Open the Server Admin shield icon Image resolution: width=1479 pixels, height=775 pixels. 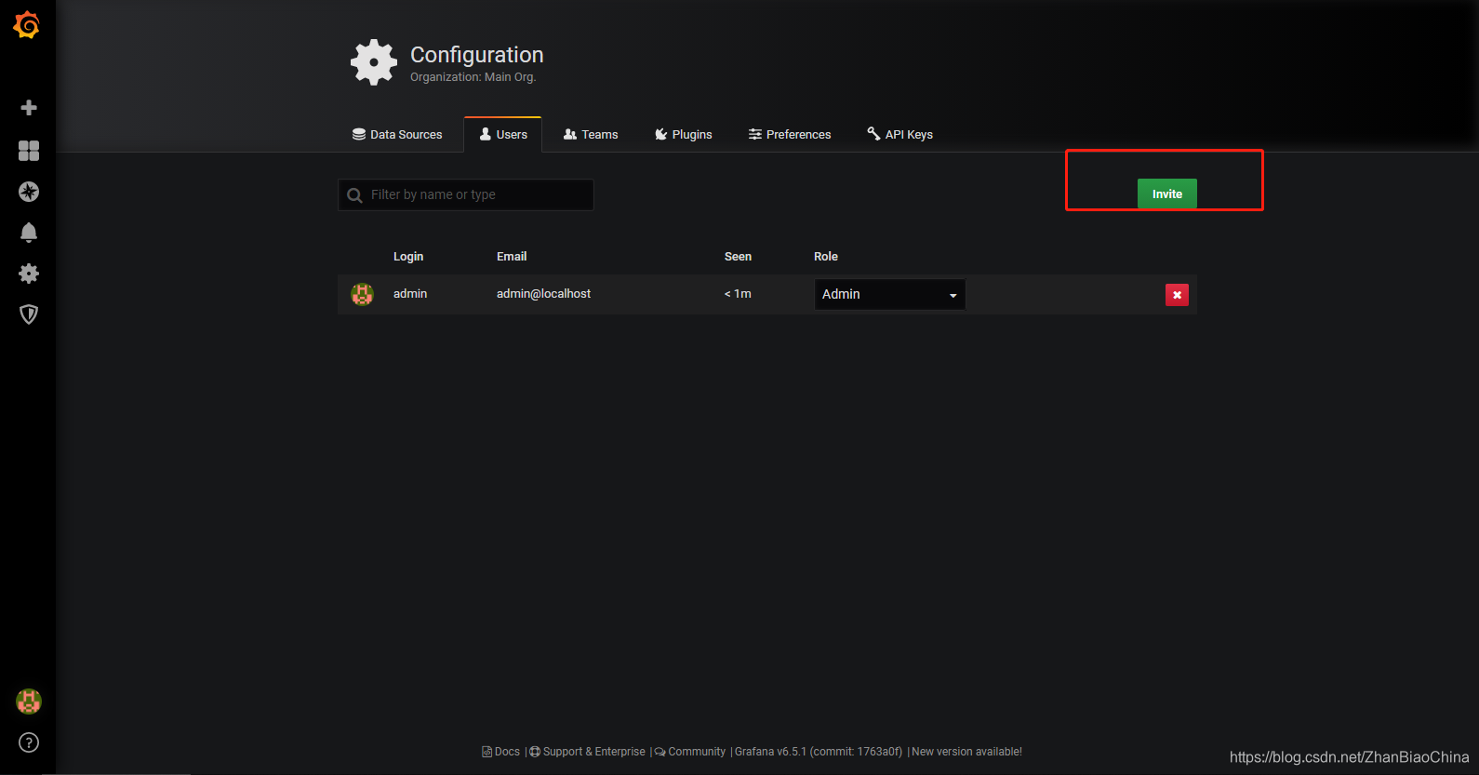(29, 314)
